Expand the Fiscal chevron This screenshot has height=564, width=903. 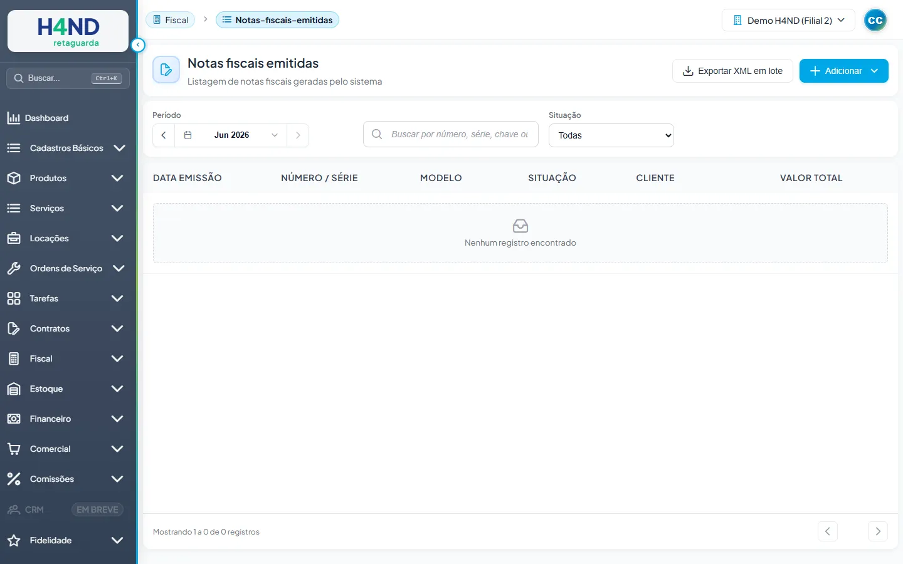(x=117, y=358)
